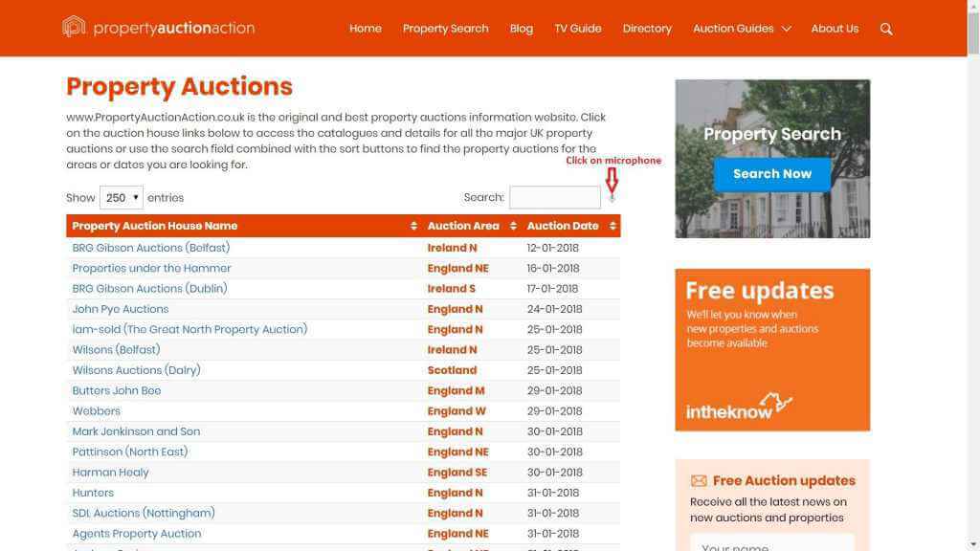Open Webbers link
980x551 pixels.
96,411
